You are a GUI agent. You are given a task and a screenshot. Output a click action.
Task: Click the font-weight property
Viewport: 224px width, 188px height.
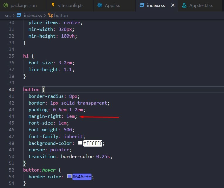tap(43, 130)
